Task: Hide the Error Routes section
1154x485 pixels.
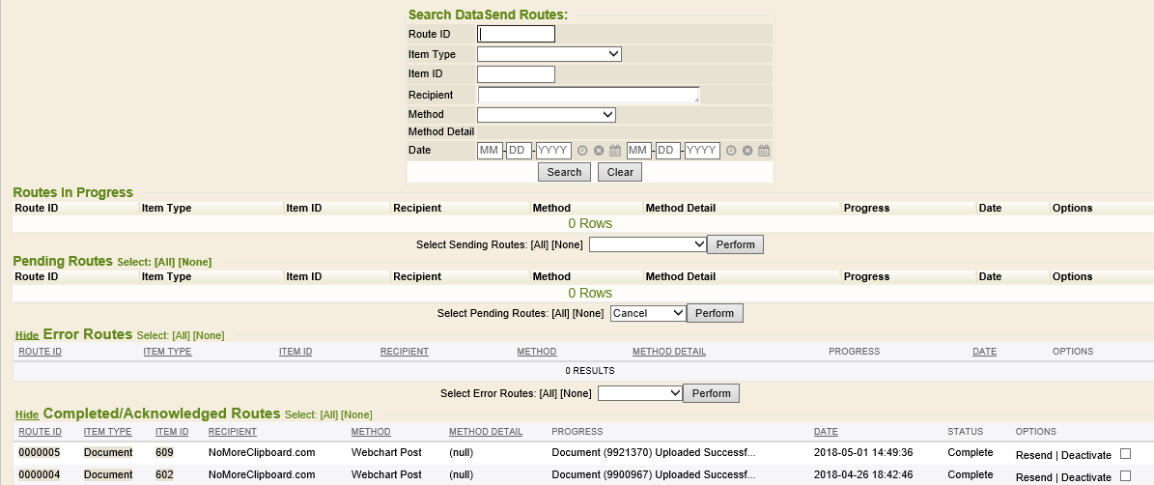Action: click(x=27, y=335)
